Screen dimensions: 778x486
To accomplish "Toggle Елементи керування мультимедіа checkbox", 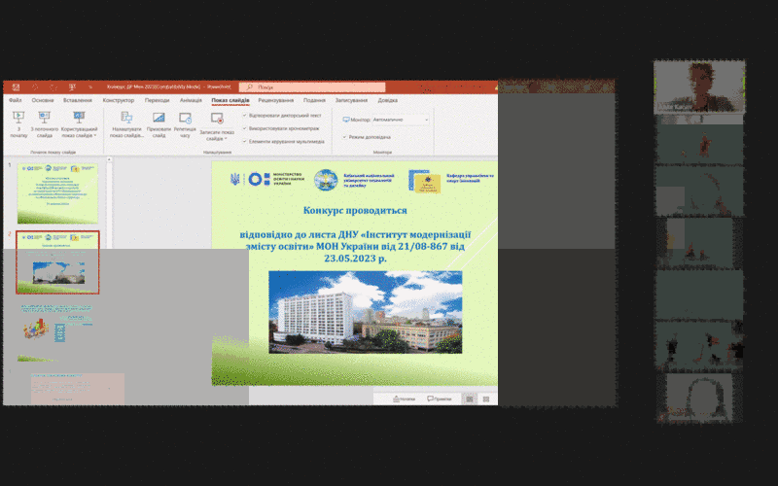I will (245, 141).
